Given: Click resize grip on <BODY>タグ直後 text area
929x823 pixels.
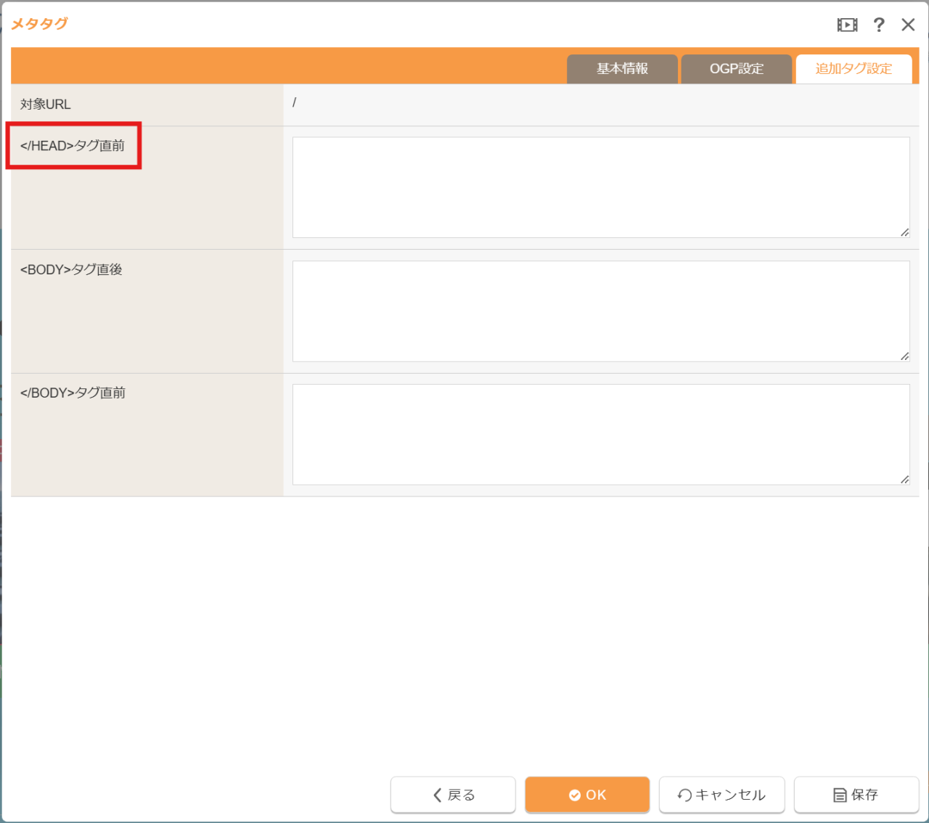Looking at the screenshot, I should pyautogui.click(x=904, y=356).
